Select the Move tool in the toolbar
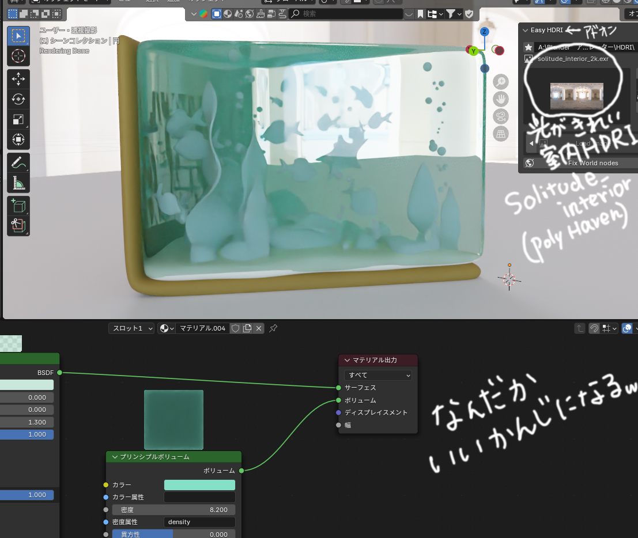 (18, 79)
